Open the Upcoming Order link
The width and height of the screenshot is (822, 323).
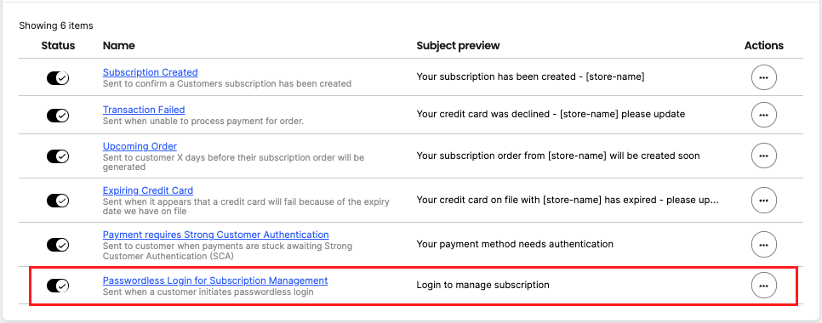(140, 146)
